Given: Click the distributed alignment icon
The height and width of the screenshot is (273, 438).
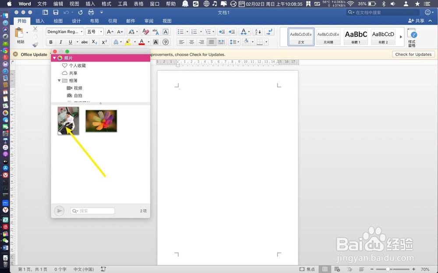Looking at the screenshot, I should (x=221, y=42).
